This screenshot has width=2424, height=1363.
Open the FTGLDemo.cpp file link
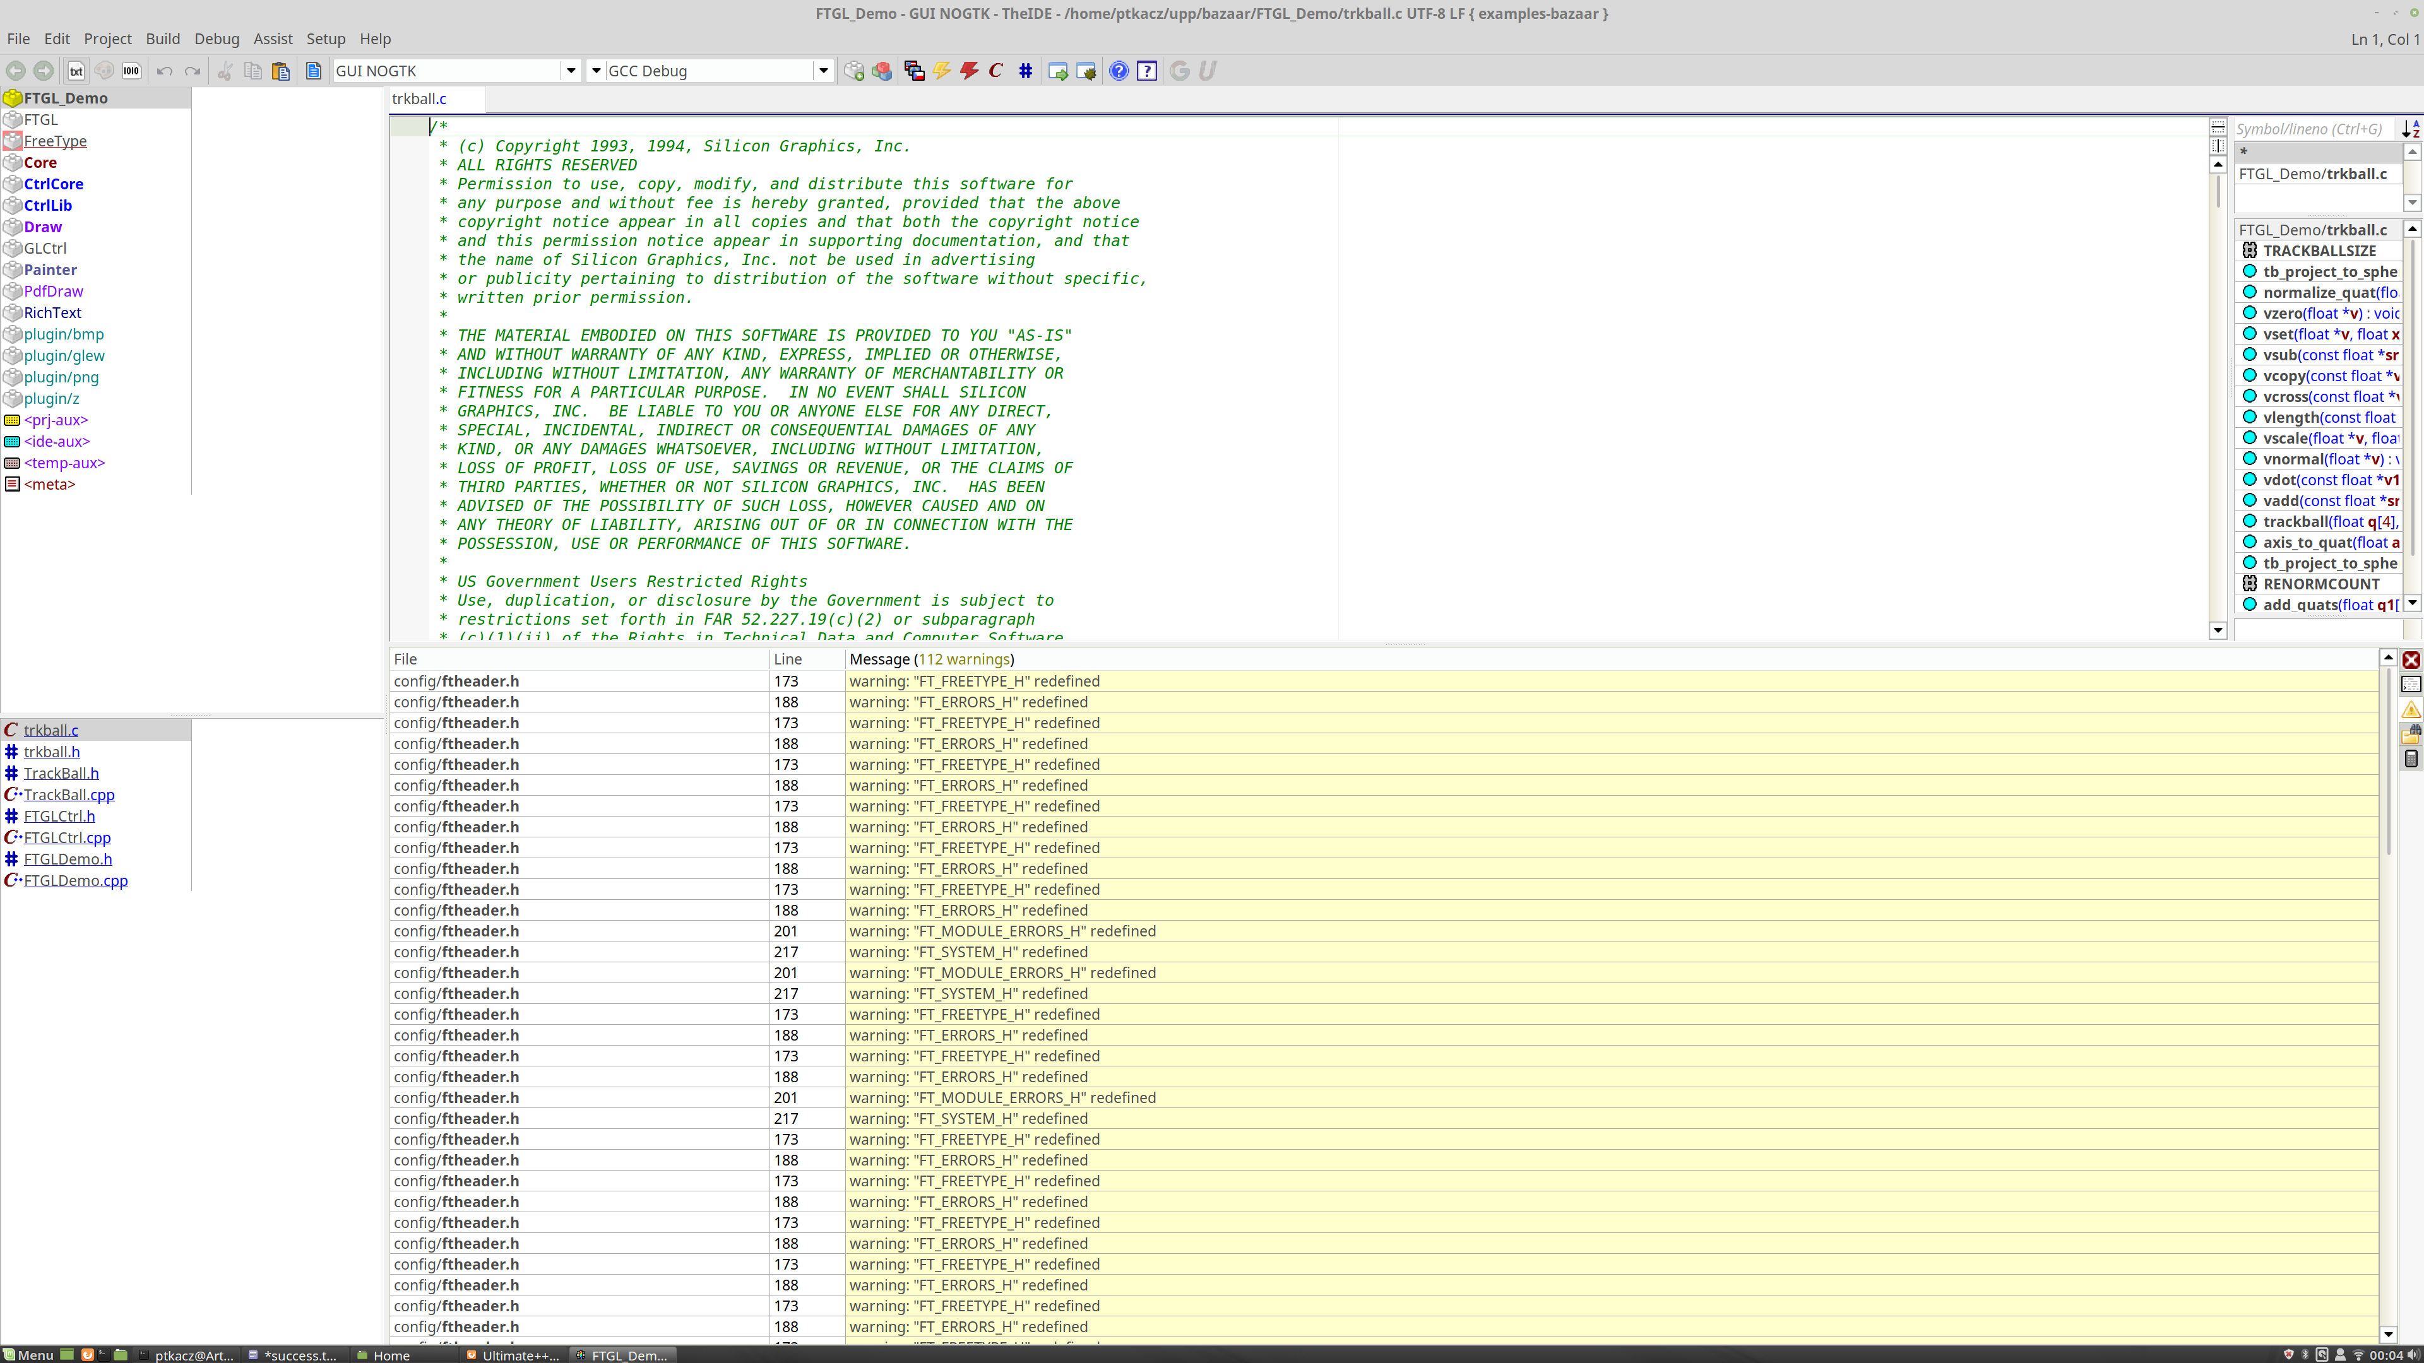pyautogui.click(x=75, y=880)
